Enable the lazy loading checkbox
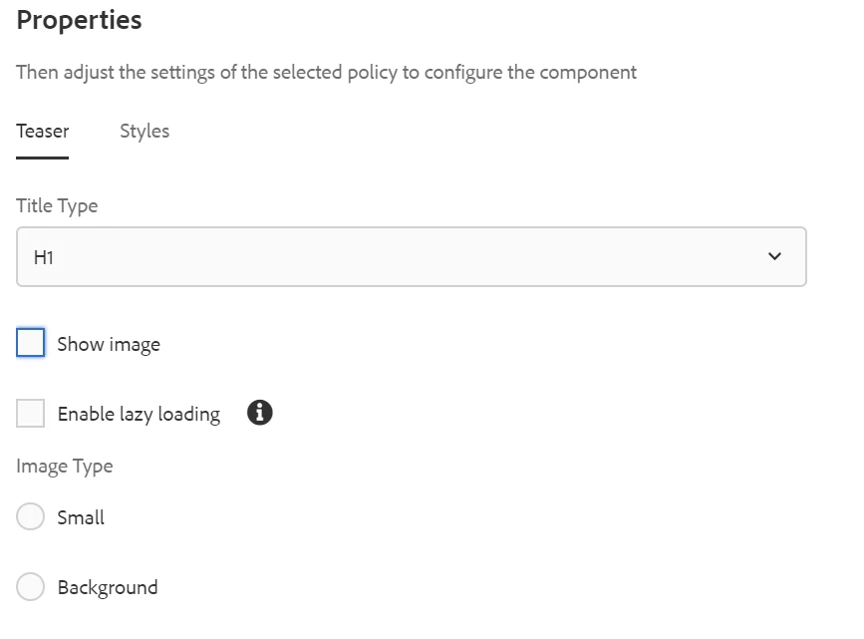Screen dimensions: 864x639 (31, 414)
